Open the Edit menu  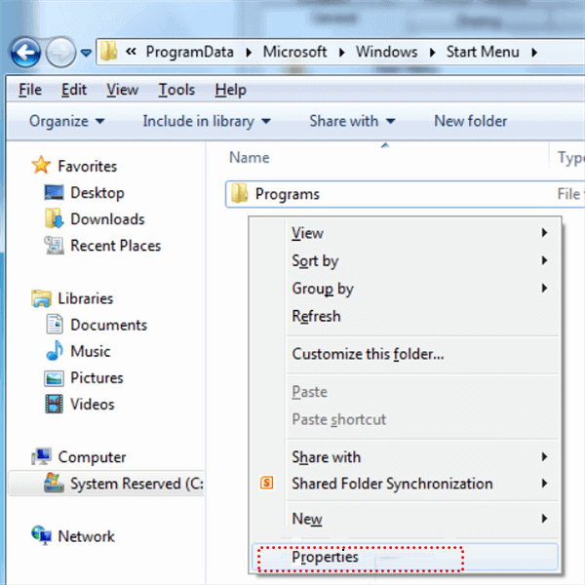[x=74, y=90]
